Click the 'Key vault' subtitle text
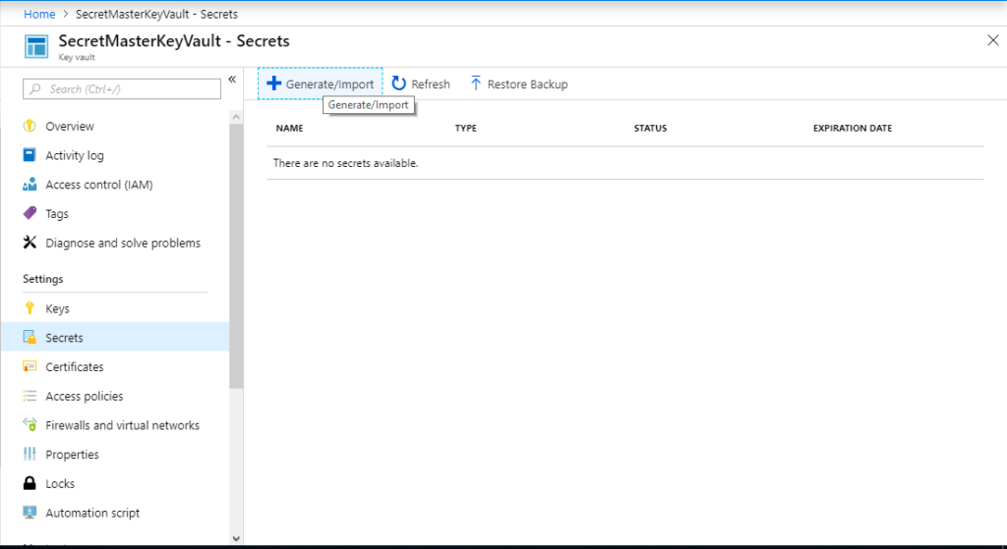 (x=77, y=57)
